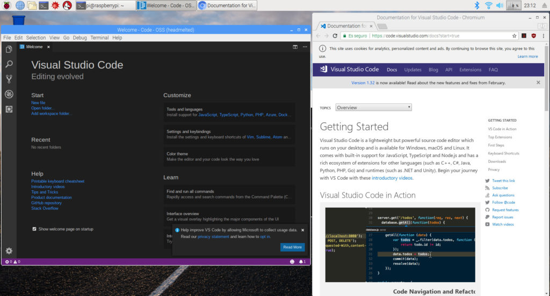Click the code demo screenshot image
The height and width of the screenshot is (296, 550).
click(x=400, y=245)
